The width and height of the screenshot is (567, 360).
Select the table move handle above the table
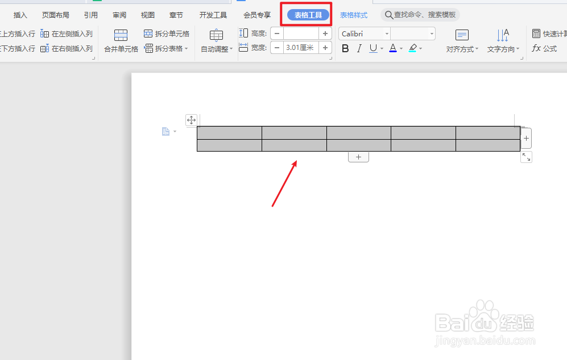pos(192,120)
